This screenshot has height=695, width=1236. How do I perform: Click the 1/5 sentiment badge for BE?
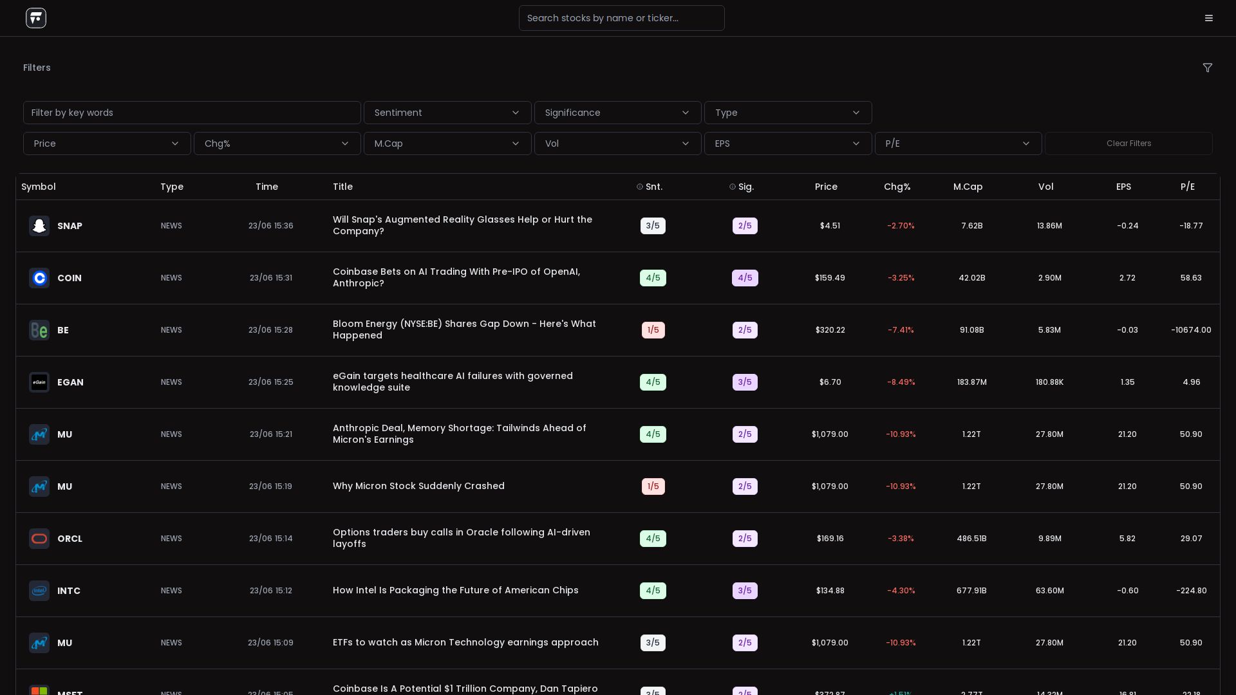pos(653,330)
